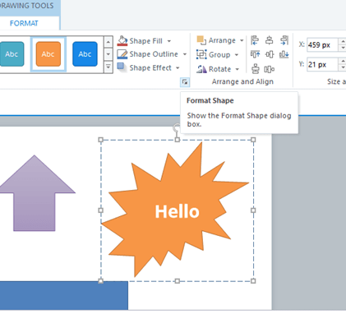
Task: Open Format Shape dialog launcher
Action: (185, 82)
